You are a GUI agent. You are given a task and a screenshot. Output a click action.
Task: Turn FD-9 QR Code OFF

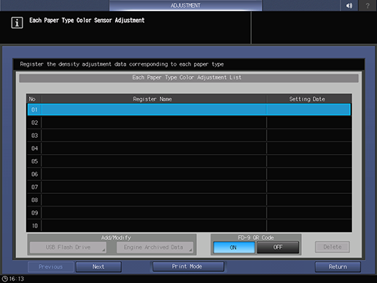[278, 247]
